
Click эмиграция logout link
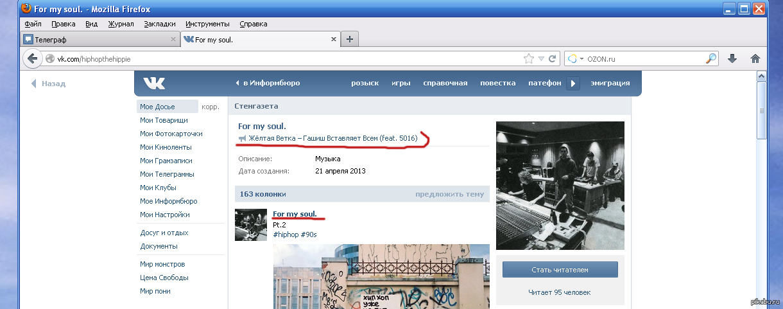click(610, 83)
